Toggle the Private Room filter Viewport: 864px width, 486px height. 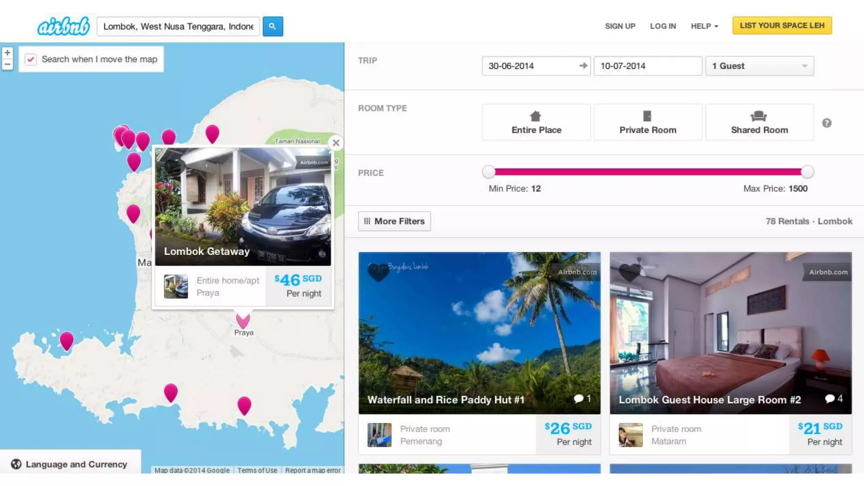(648, 122)
